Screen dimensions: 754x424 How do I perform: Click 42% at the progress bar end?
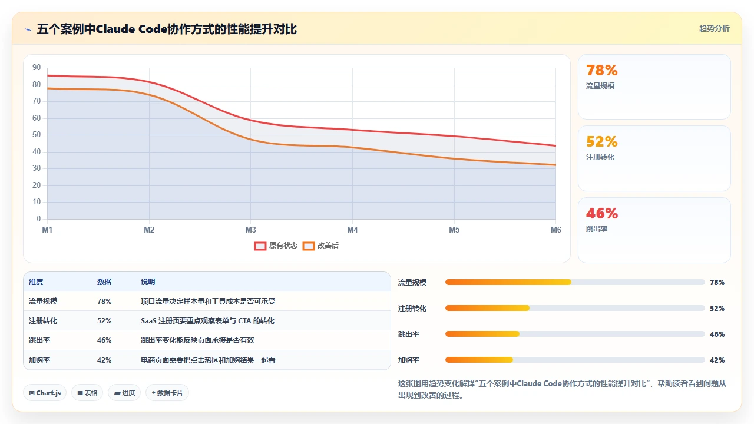(x=717, y=360)
